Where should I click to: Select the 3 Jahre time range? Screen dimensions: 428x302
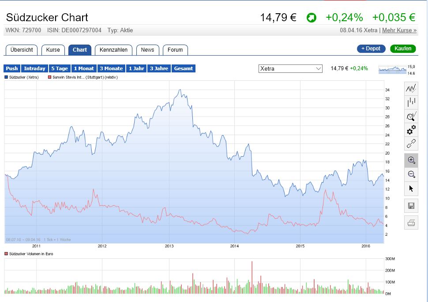point(158,68)
